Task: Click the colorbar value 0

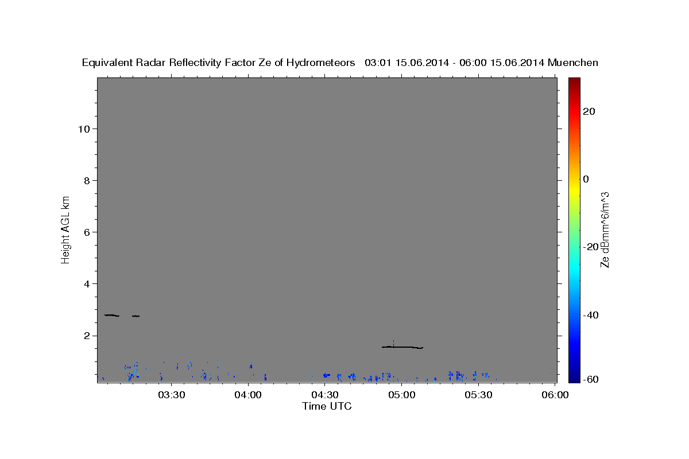Action: [x=586, y=179]
